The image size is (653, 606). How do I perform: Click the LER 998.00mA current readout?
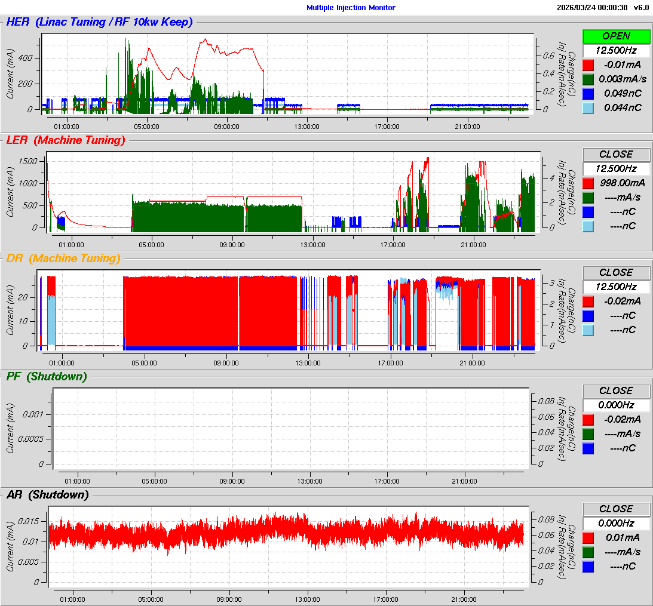(621, 183)
